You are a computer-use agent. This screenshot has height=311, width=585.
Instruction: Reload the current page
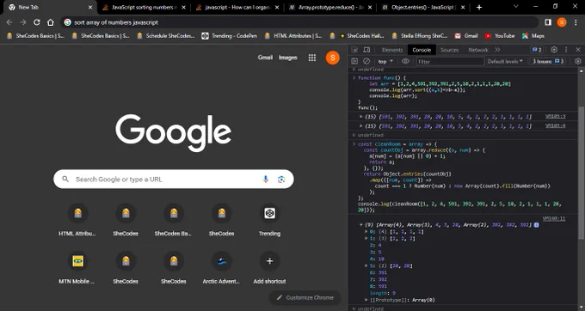pyautogui.click(x=36, y=22)
